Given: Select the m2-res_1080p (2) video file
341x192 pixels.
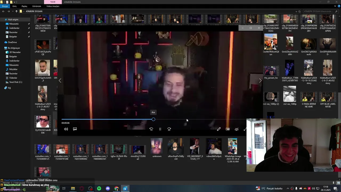Looking at the screenshot, I should coord(271,98).
